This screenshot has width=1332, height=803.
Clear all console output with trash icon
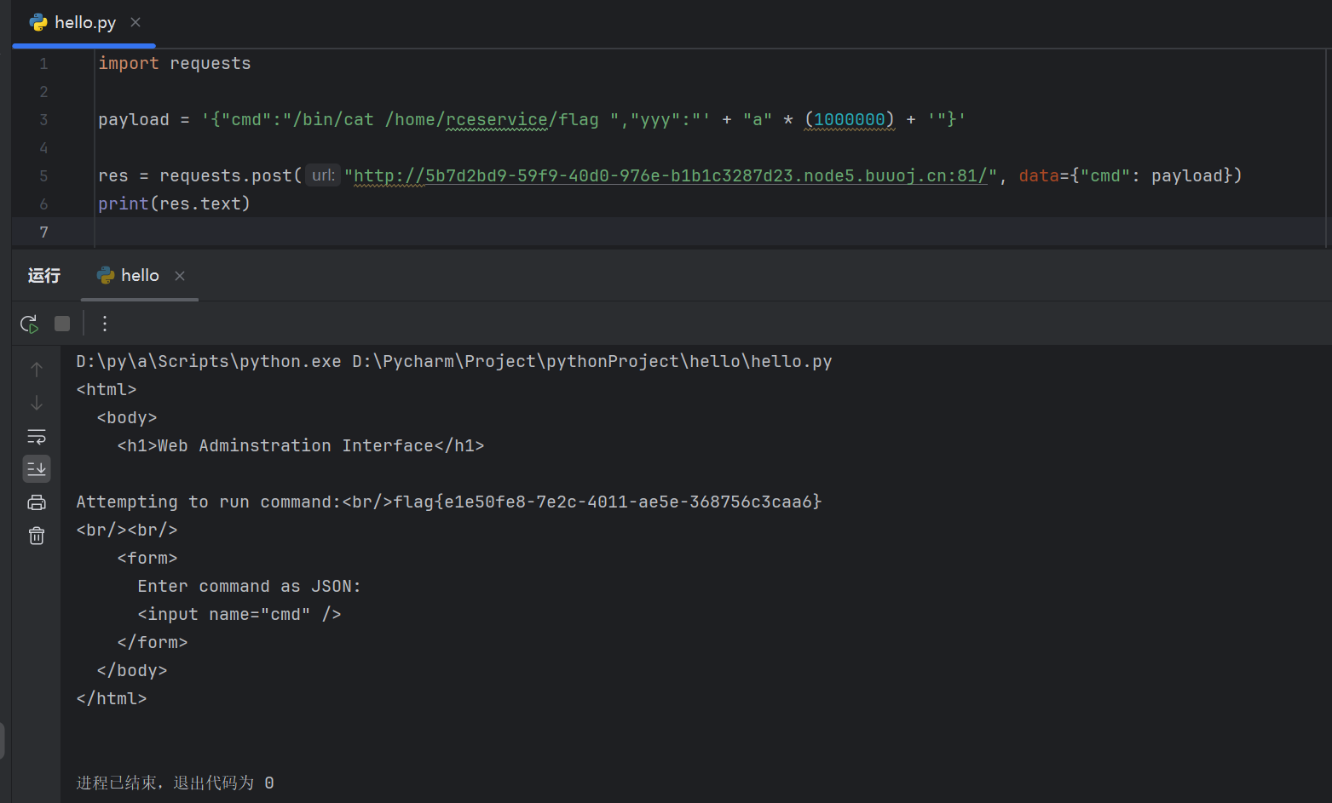pyautogui.click(x=37, y=536)
